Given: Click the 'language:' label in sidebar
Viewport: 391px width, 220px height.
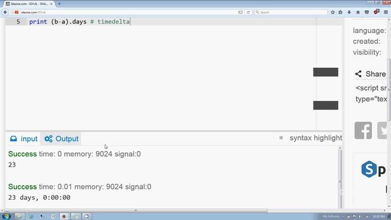Looking at the screenshot, I should [370, 31].
